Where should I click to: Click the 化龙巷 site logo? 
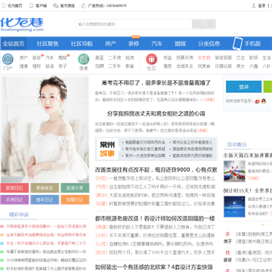22,24
